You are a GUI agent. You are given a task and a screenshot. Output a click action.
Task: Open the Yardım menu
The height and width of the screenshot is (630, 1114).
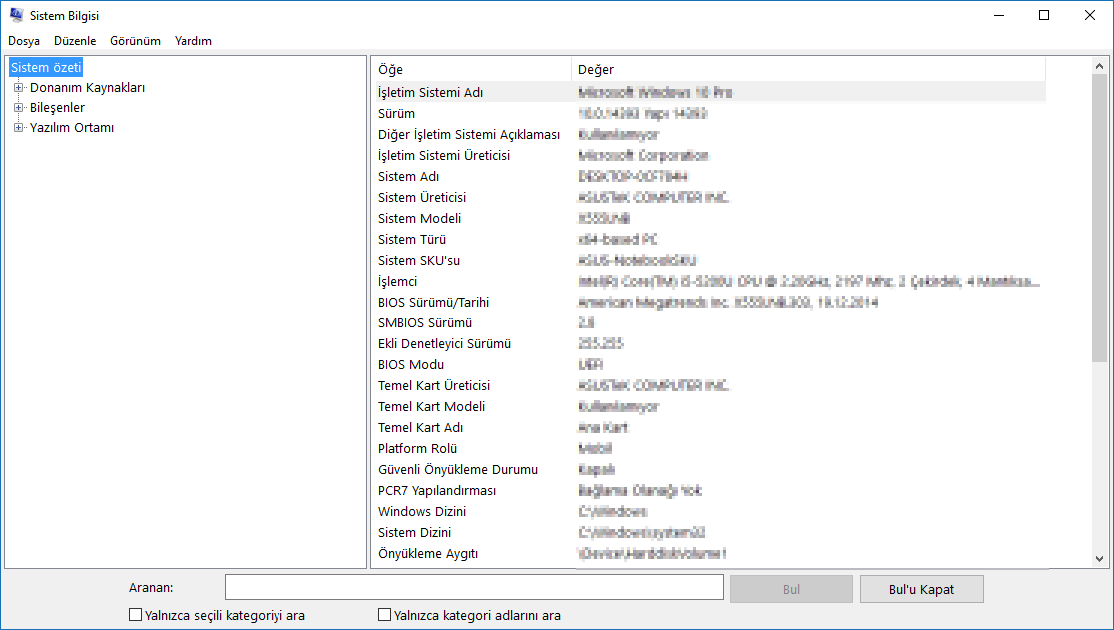[x=194, y=41]
